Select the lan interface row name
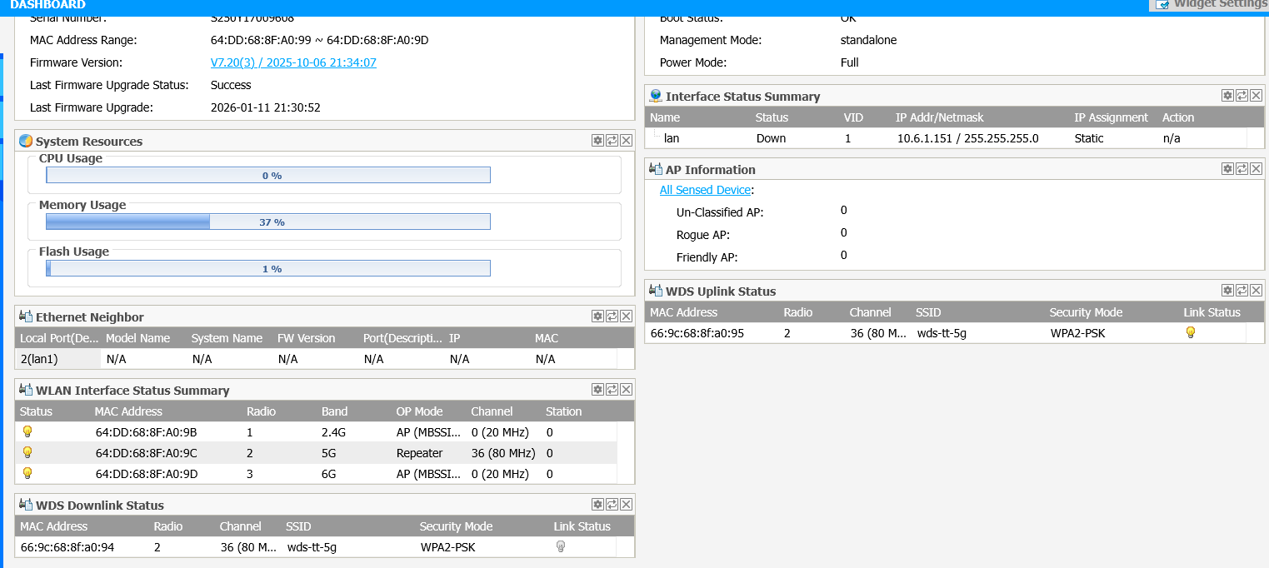The width and height of the screenshot is (1269, 568). 672,138
